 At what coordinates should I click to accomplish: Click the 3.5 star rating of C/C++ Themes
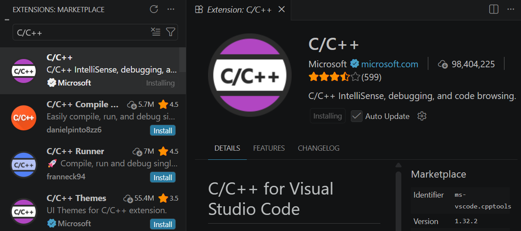coord(168,198)
